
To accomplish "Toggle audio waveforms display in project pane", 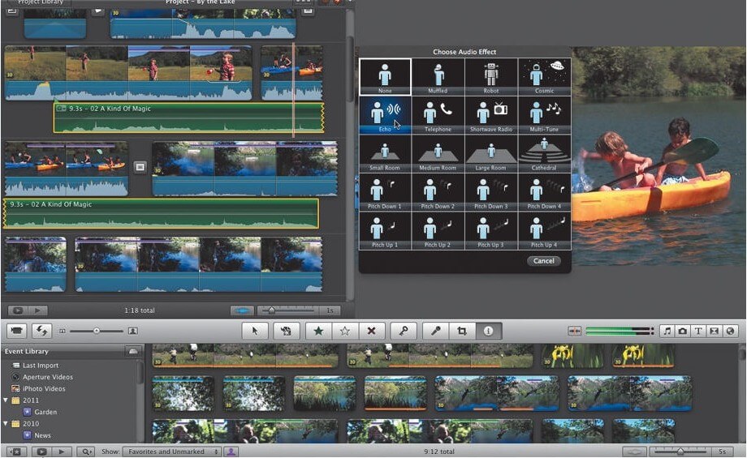I will coord(242,310).
